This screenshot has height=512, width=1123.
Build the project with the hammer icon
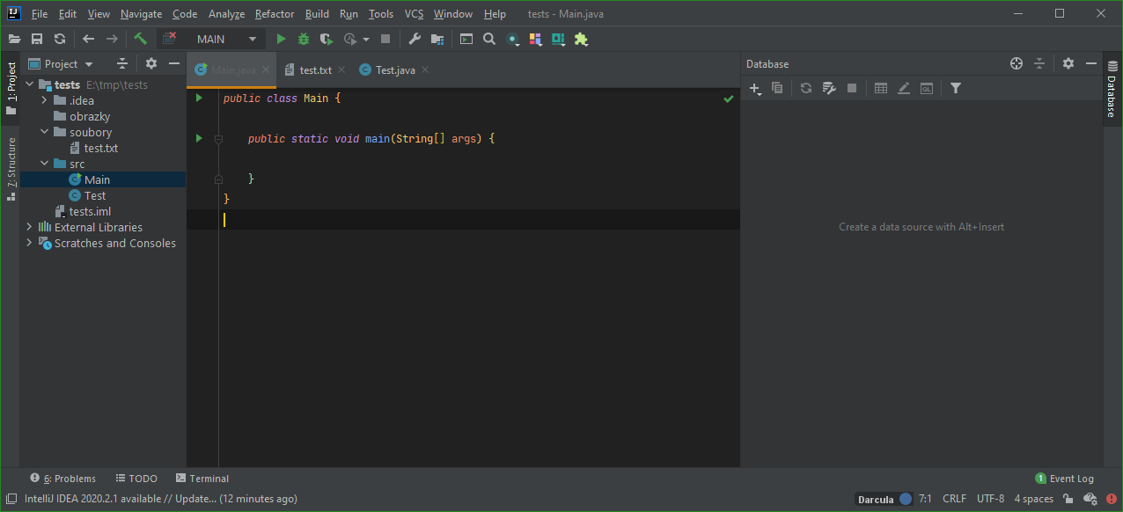point(141,39)
